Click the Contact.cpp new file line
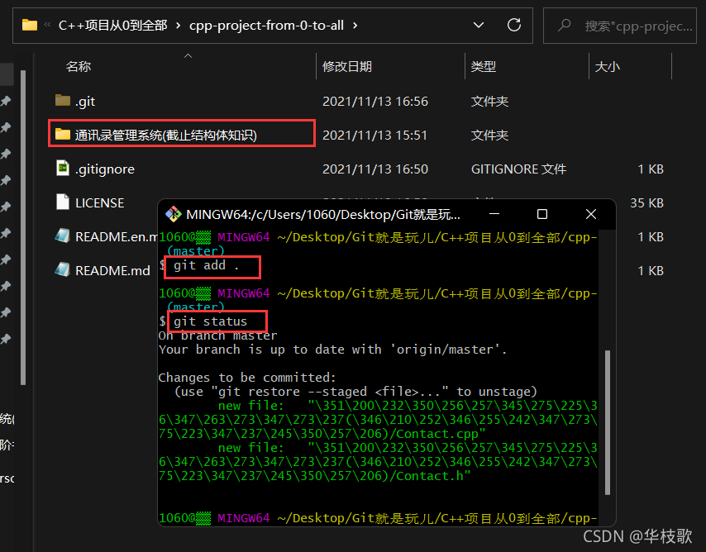This screenshot has width=706, height=552. (378, 420)
